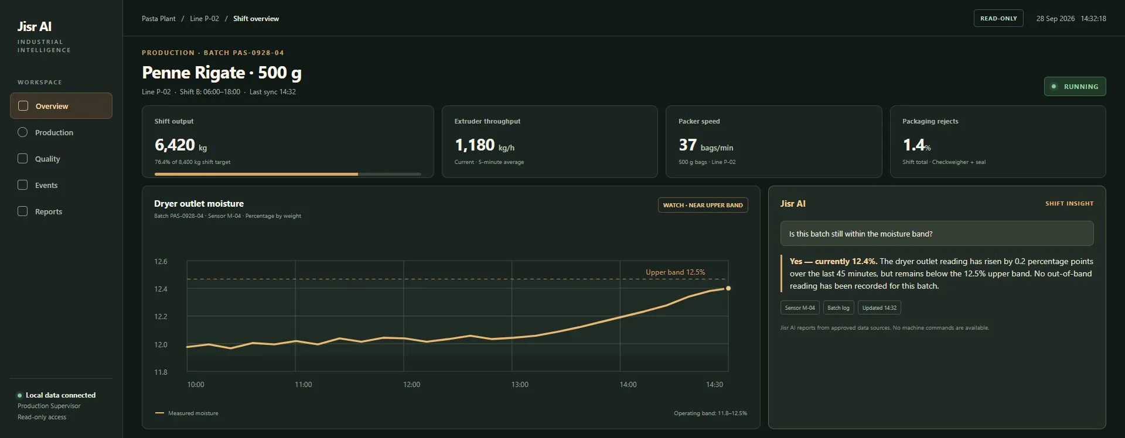Click the Upper band 12.5% label
Screen dimensions: 1125x438
pos(675,272)
